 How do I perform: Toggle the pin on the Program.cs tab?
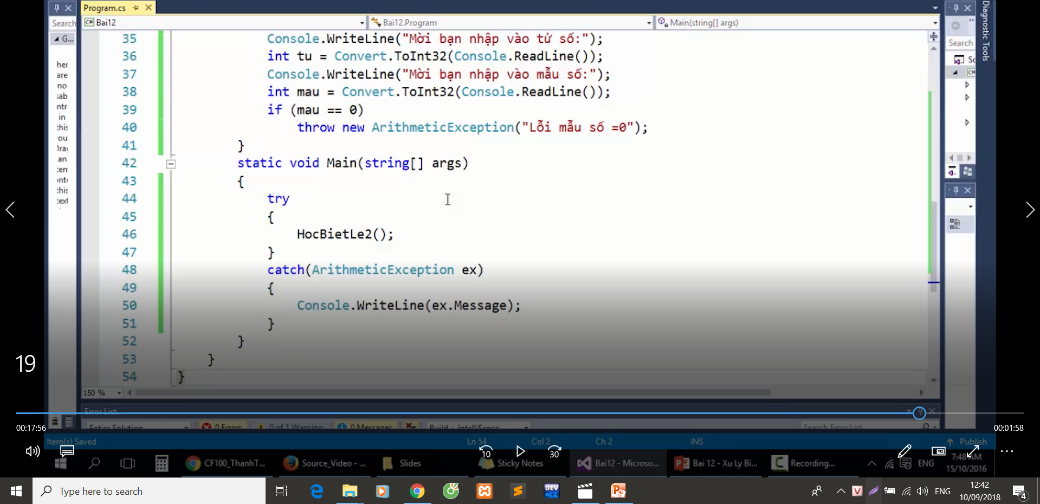[136, 8]
